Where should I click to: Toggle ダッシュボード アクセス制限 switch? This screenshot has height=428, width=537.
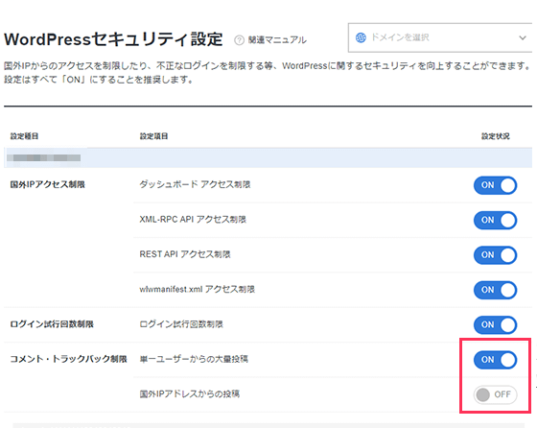(x=495, y=185)
